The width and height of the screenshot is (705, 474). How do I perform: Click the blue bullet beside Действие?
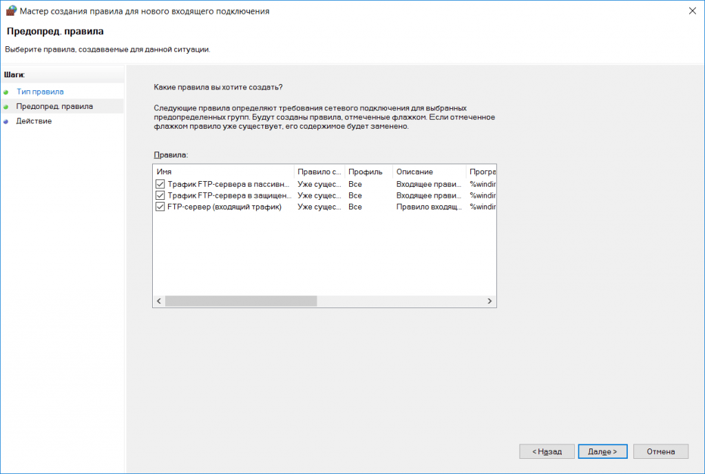(6, 122)
